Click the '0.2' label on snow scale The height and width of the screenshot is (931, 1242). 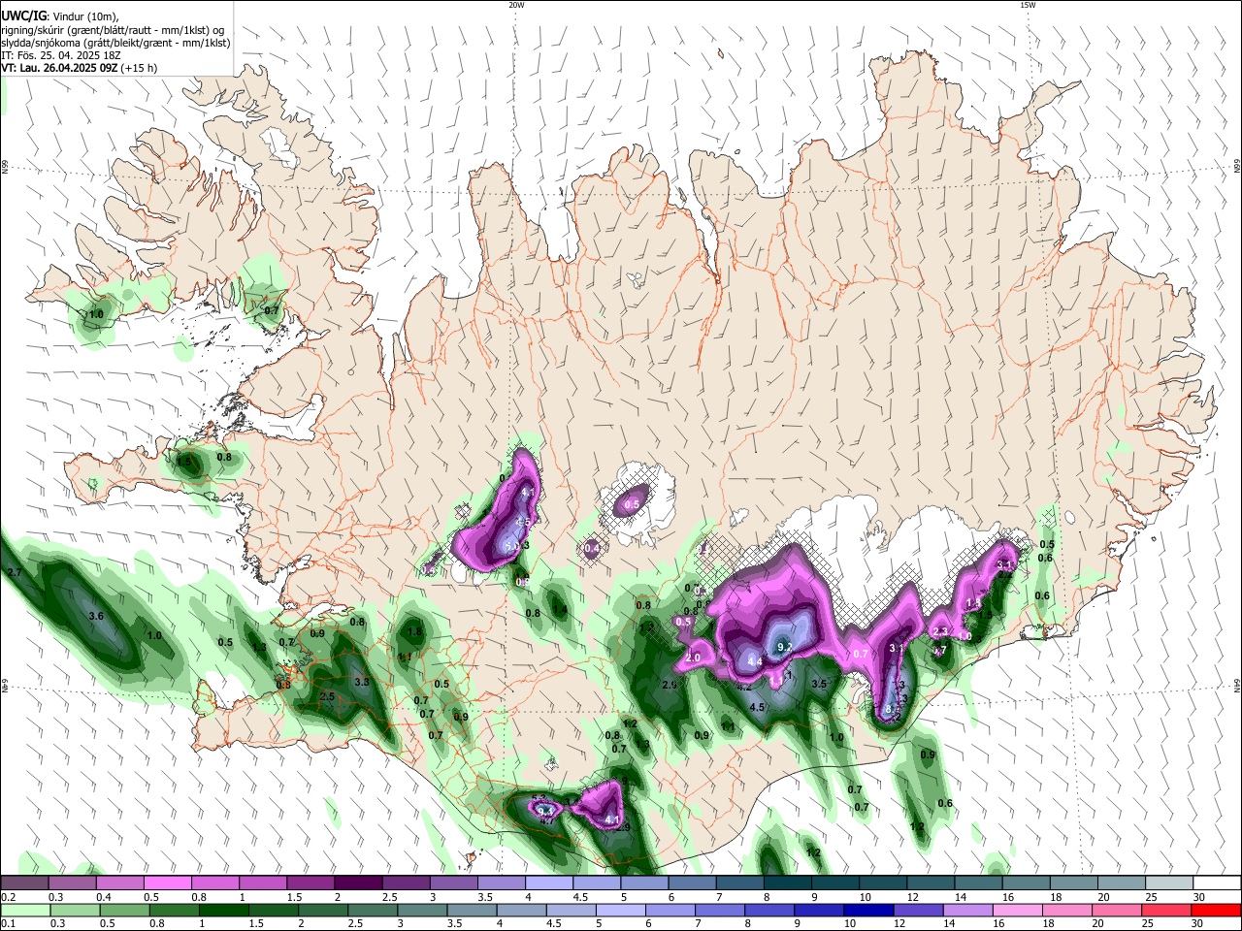tap(8, 897)
